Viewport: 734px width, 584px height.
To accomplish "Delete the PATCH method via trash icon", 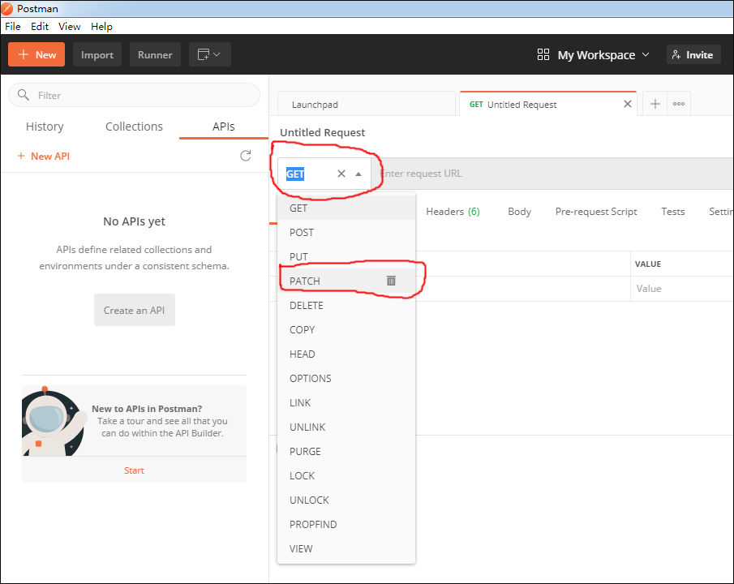I will coord(391,281).
